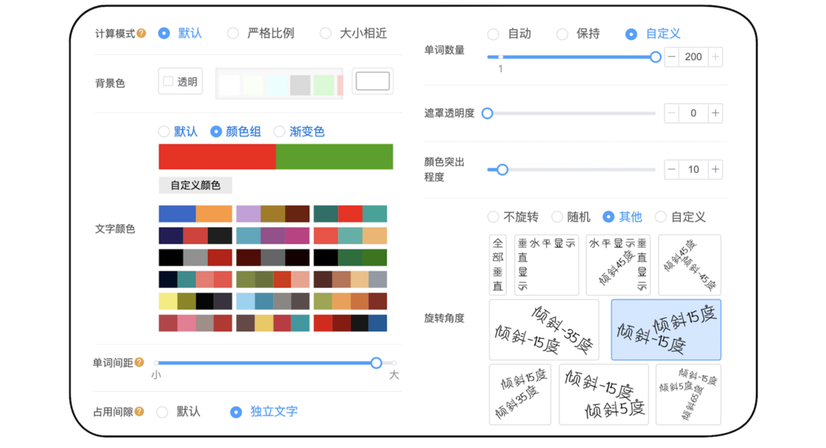The width and height of the screenshot is (826, 448).
Task: Select the 默认 calculation mode radio
Action: [164, 33]
